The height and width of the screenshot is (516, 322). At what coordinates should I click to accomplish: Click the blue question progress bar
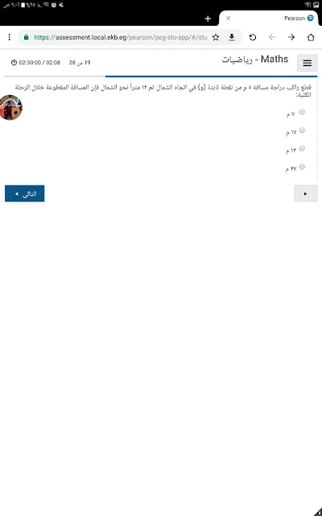tap(211, 77)
